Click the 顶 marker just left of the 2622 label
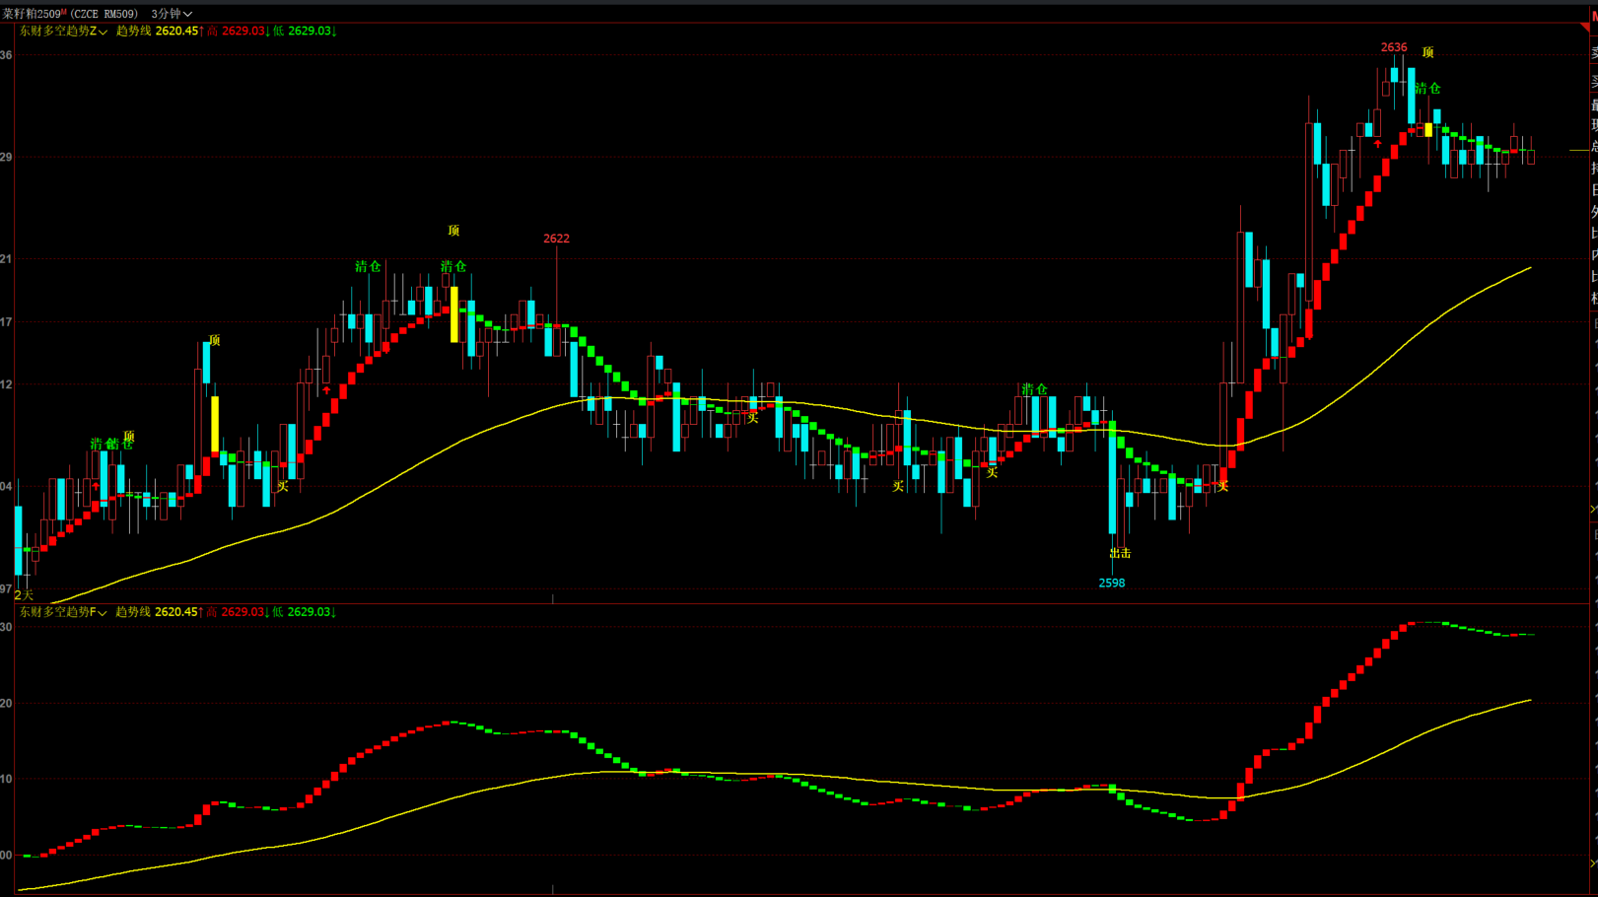This screenshot has height=897, width=1598. [x=453, y=231]
